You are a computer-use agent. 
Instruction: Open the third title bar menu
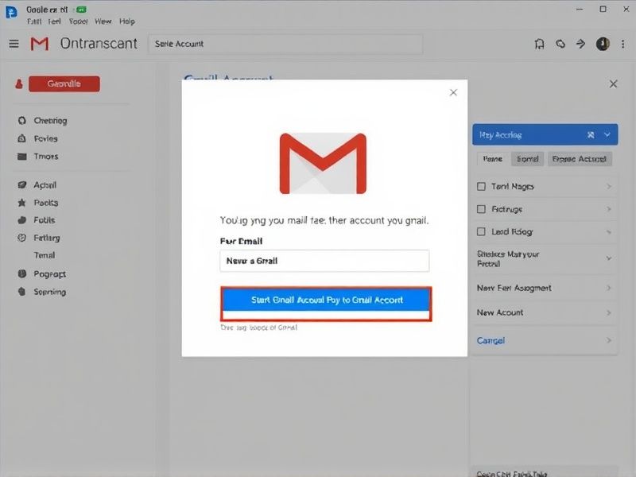[78, 21]
